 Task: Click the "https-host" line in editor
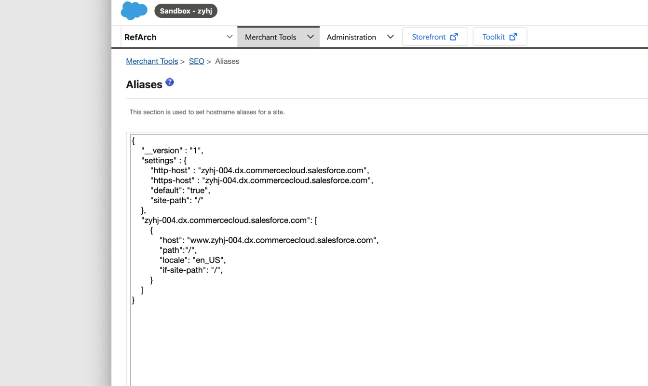pos(261,180)
